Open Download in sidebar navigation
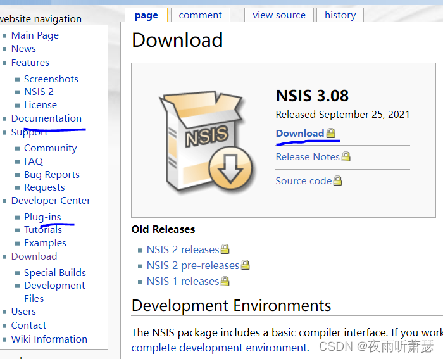443x359 pixels. [x=34, y=256]
